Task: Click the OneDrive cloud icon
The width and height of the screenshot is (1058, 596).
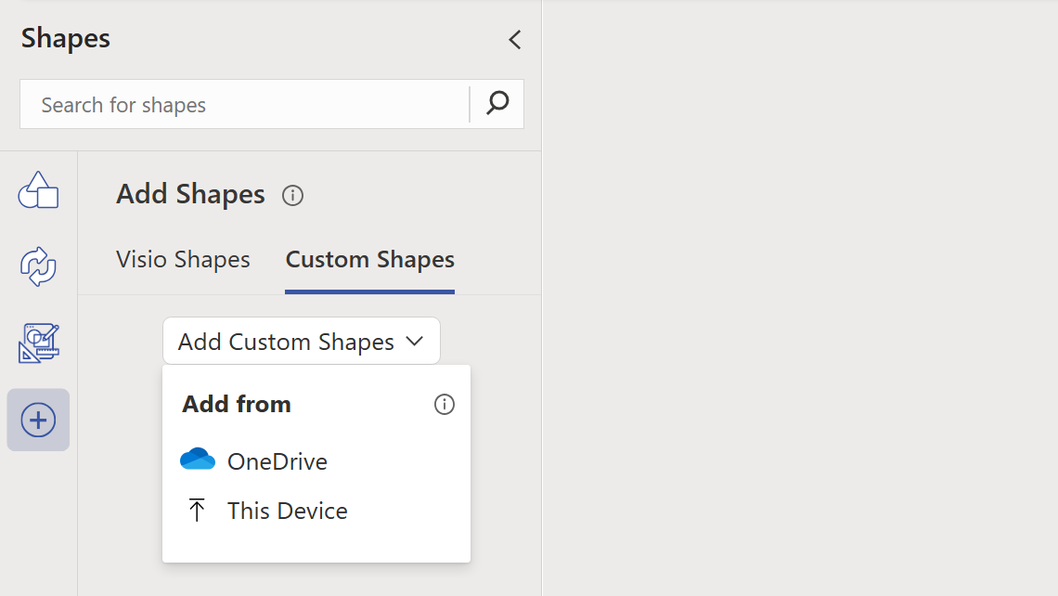Action: (197, 459)
